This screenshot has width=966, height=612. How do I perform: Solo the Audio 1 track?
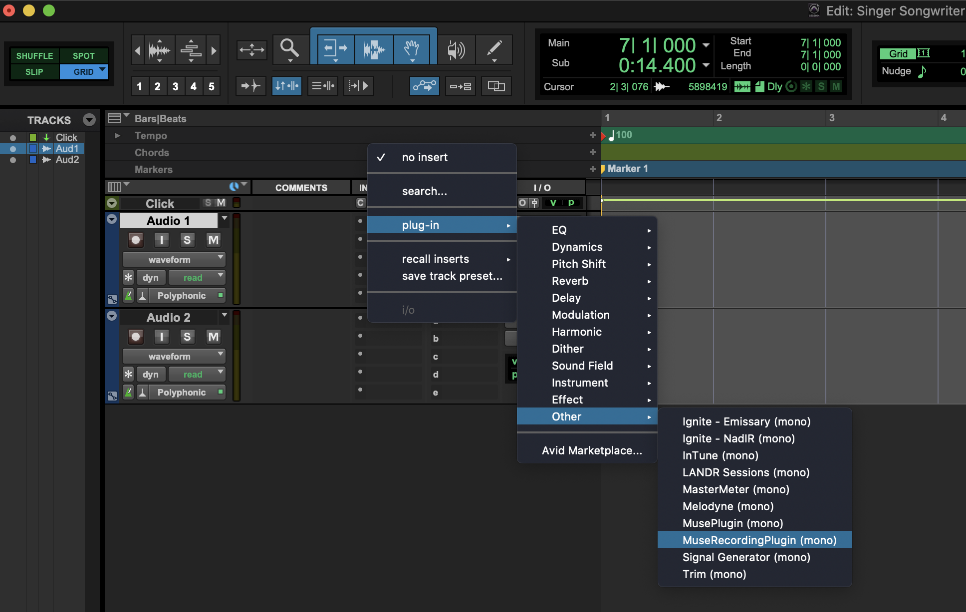[x=187, y=240]
